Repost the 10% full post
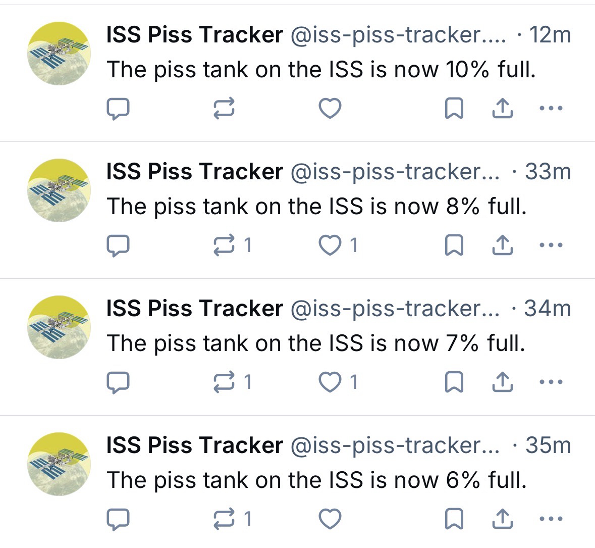Viewport: 595px width, 548px height. pos(225,109)
